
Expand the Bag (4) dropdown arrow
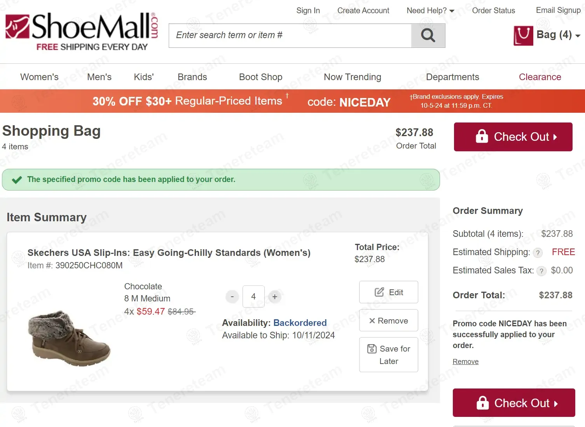[578, 36]
